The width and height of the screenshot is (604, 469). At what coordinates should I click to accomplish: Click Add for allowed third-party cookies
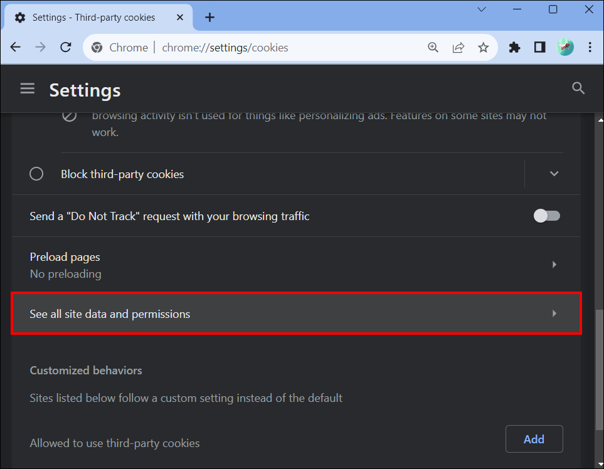[534, 439]
